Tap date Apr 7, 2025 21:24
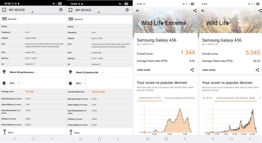 pos(145,44)
